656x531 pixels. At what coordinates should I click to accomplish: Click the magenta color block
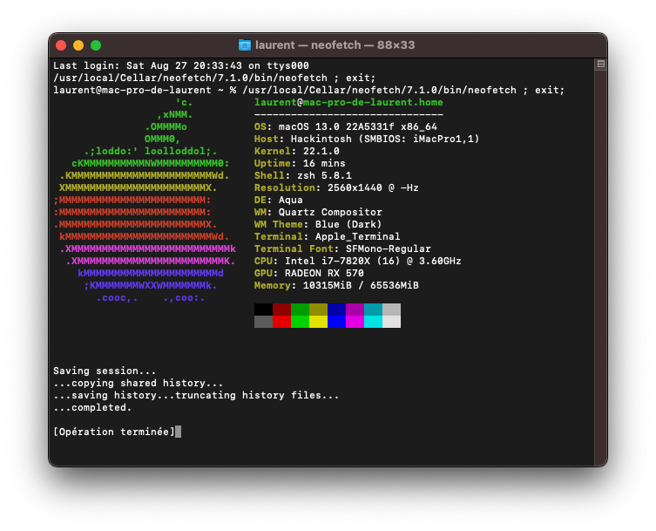355,322
